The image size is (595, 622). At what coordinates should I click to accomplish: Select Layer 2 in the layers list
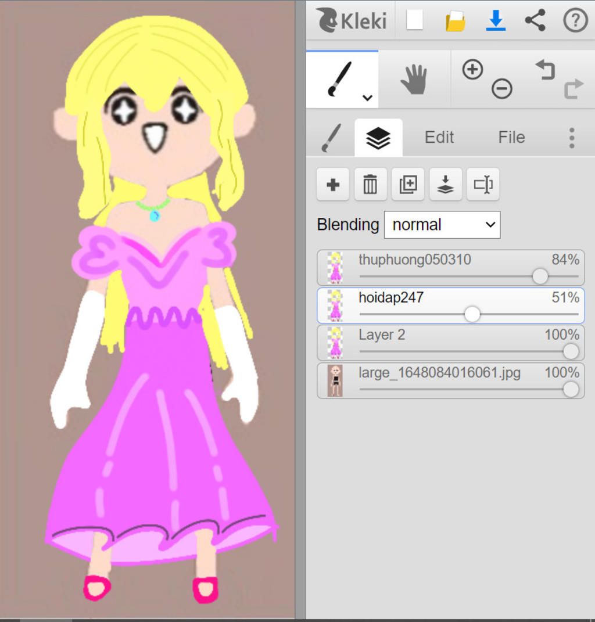(450, 343)
